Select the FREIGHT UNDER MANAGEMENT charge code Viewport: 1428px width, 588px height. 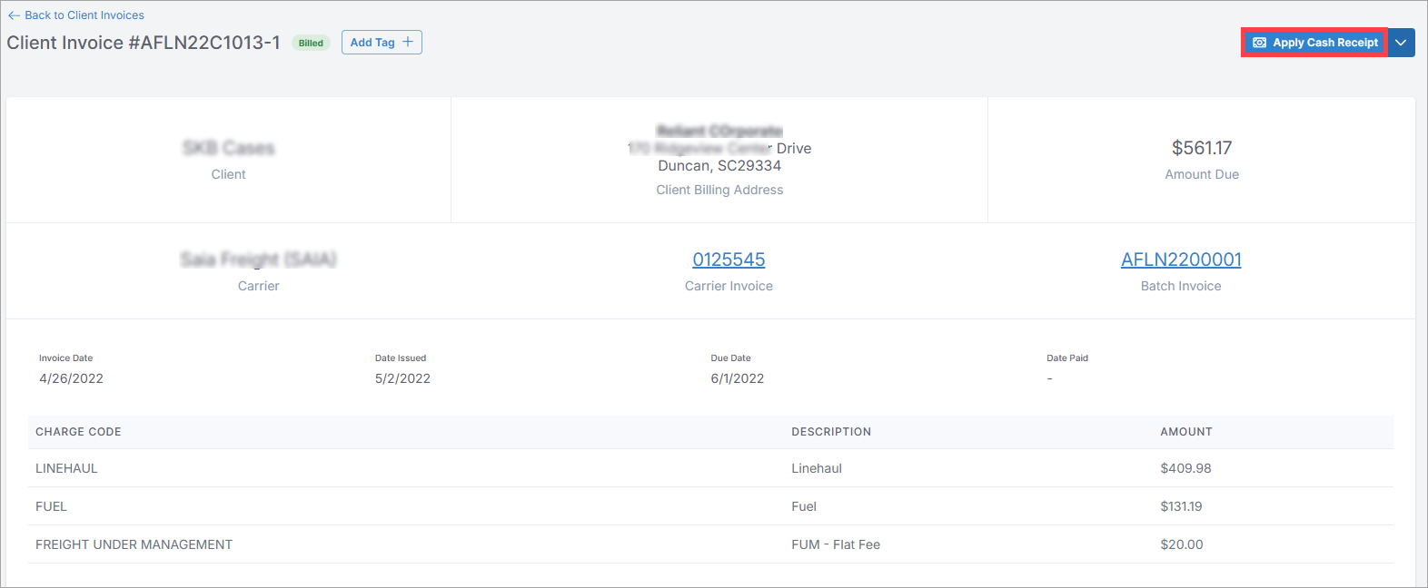pos(134,544)
